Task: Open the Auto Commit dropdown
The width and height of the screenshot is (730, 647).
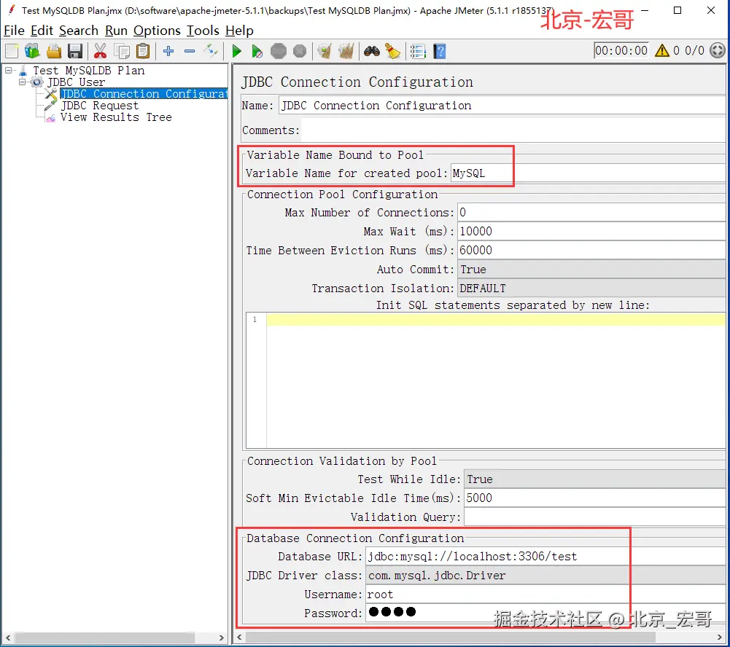Action: 591,270
